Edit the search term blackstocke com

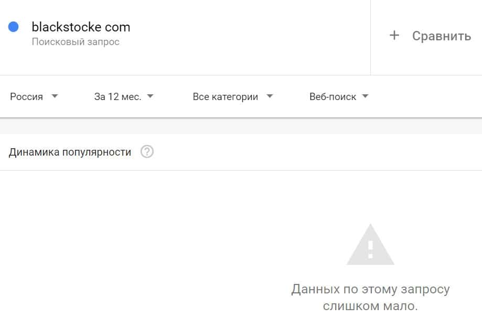[81, 27]
